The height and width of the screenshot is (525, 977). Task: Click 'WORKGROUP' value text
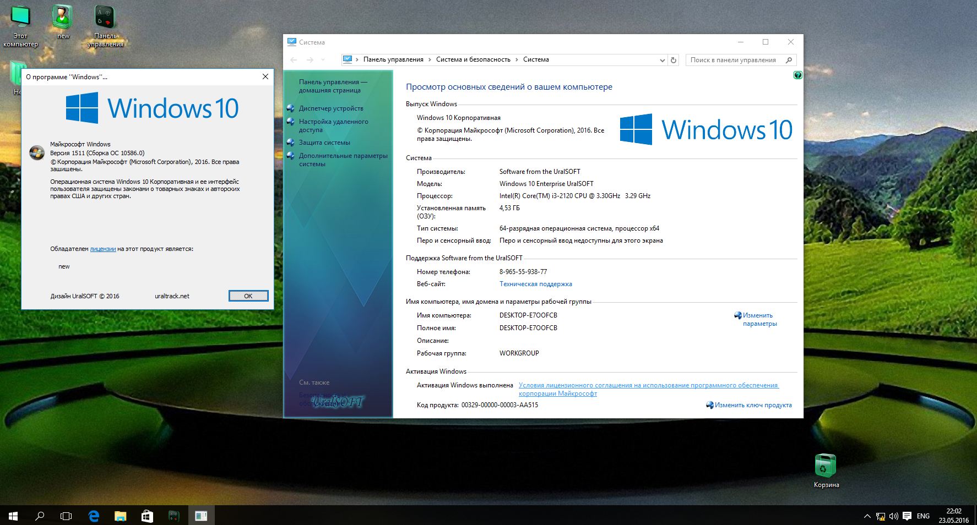tap(519, 353)
